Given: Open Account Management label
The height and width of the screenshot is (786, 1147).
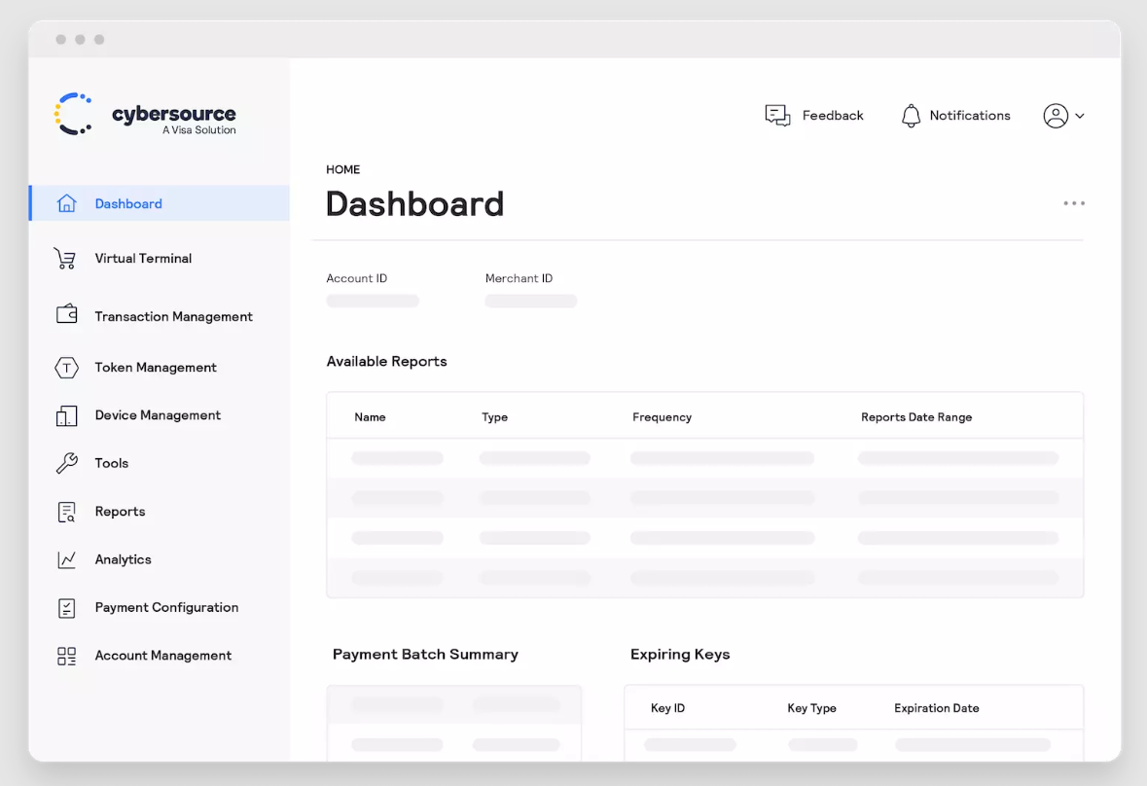Looking at the screenshot, I should click(x=163, y=656).
